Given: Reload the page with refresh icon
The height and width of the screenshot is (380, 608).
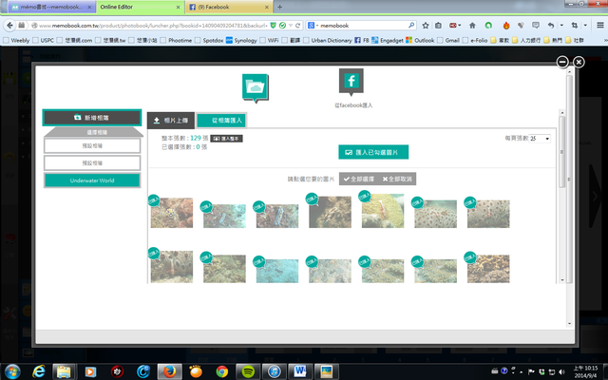Looking at the screenshot, I should [x=297, y=26].
